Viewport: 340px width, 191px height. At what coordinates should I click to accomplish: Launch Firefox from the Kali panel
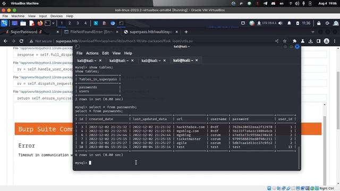[x=40, y=23]
